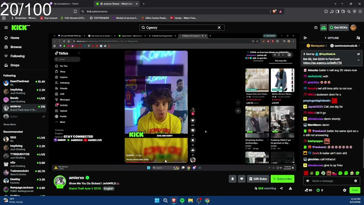Share the amierxo stream

tap(281, 188)
